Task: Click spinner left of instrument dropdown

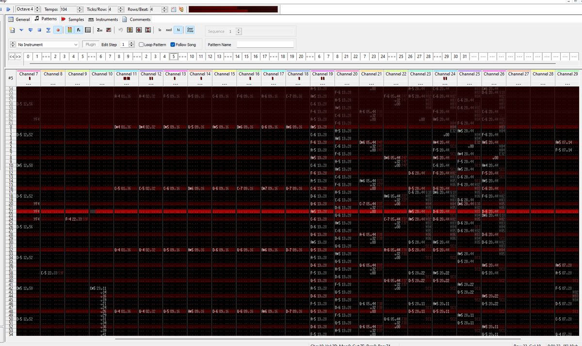Action: [x=13, y=45]
